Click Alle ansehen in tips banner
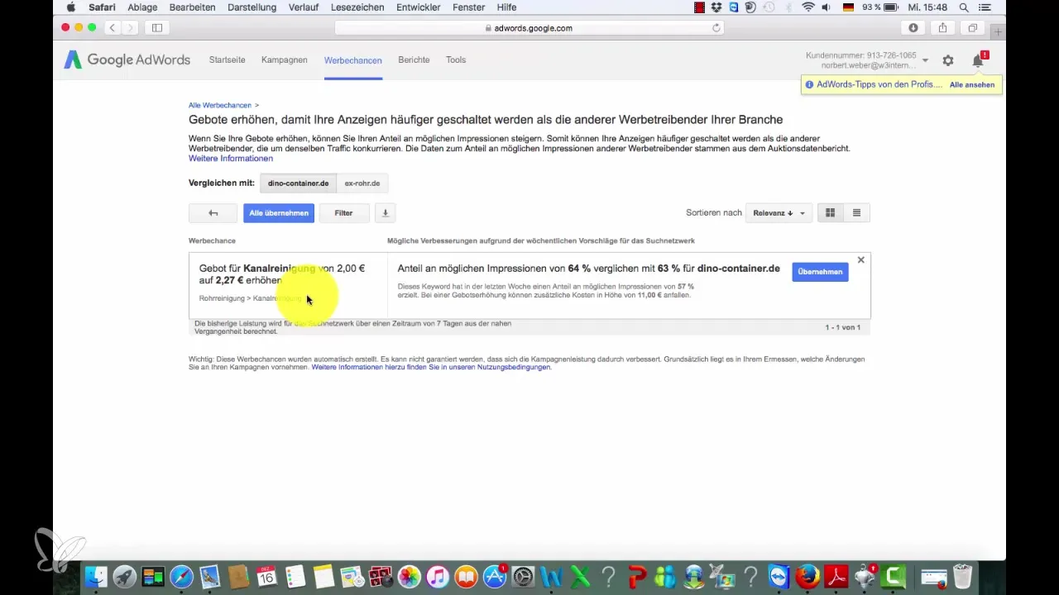This screenshot has width=1059, height=595. tap(972, 85)
